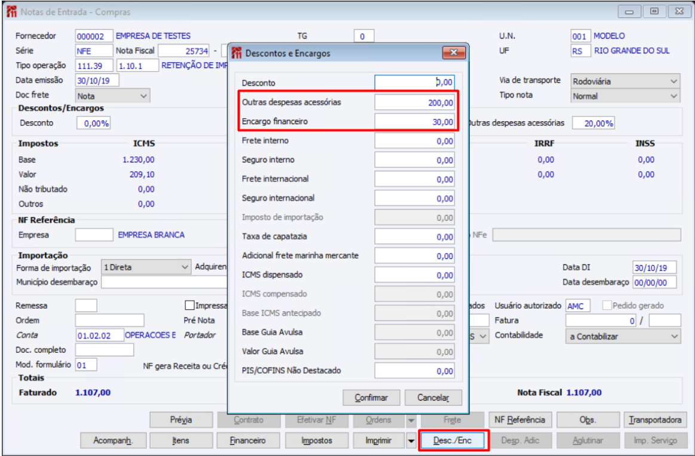Image resolution: width=695 pixels, height=456 pixels.
Task: Click the NF Referência button
Action: click(x=520, y=420)
